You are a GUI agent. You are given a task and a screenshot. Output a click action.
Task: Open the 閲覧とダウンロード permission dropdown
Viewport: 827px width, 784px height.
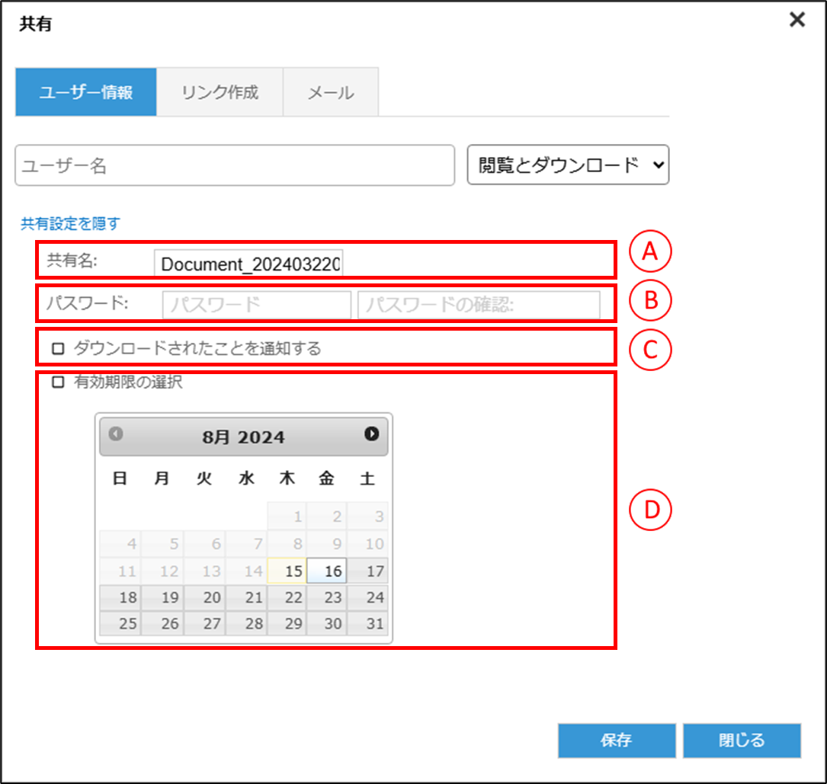tap(568, 165)
